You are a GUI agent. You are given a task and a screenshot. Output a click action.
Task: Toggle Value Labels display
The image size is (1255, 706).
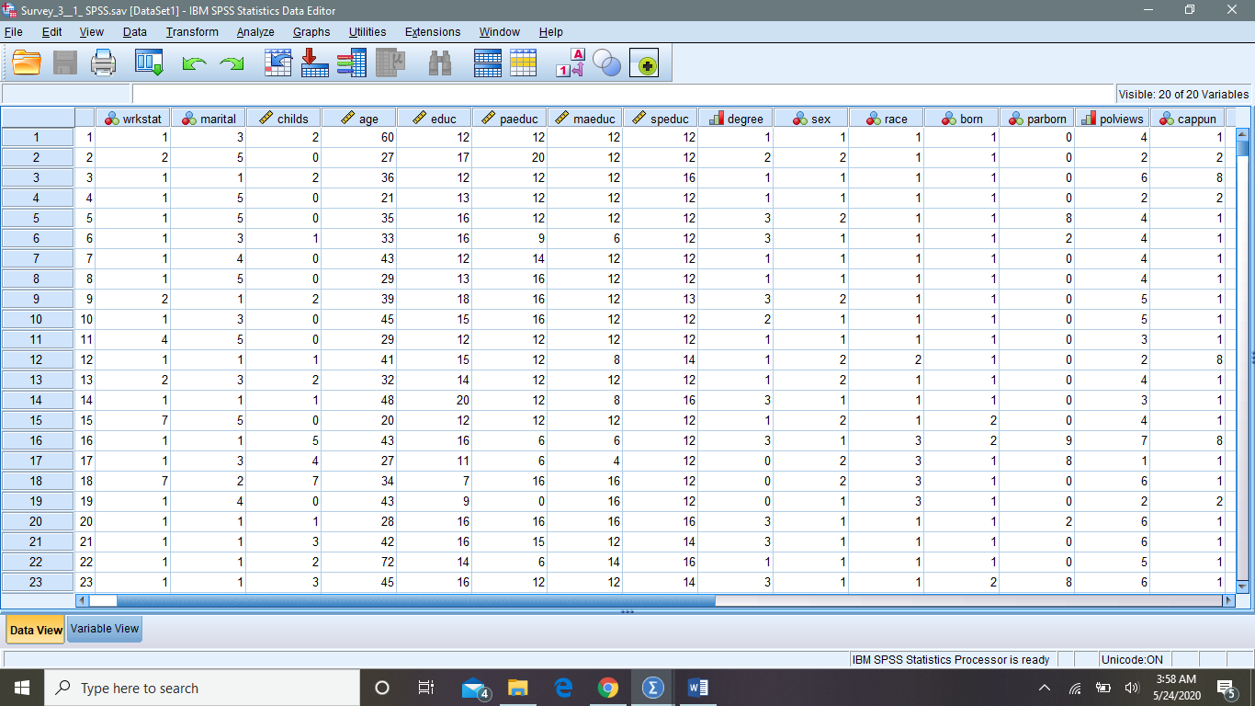click(570, 63)
